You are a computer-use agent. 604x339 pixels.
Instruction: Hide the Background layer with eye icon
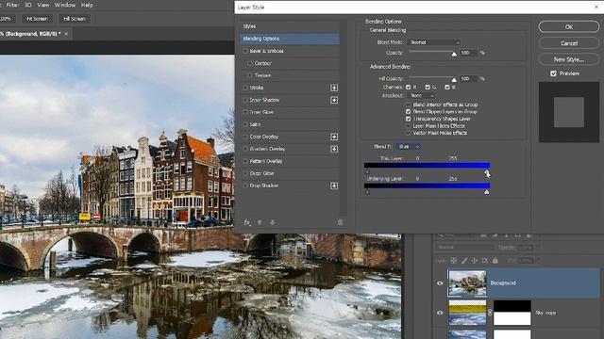[440, 283]
